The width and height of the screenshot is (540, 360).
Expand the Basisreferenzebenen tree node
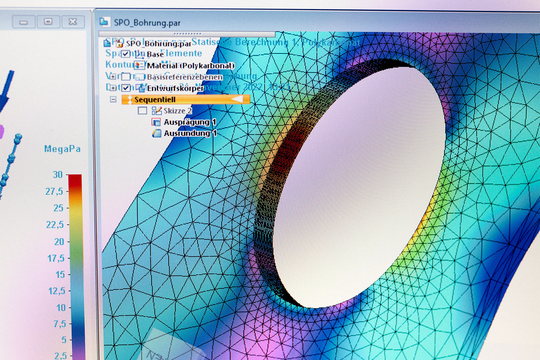coord(112,77)
